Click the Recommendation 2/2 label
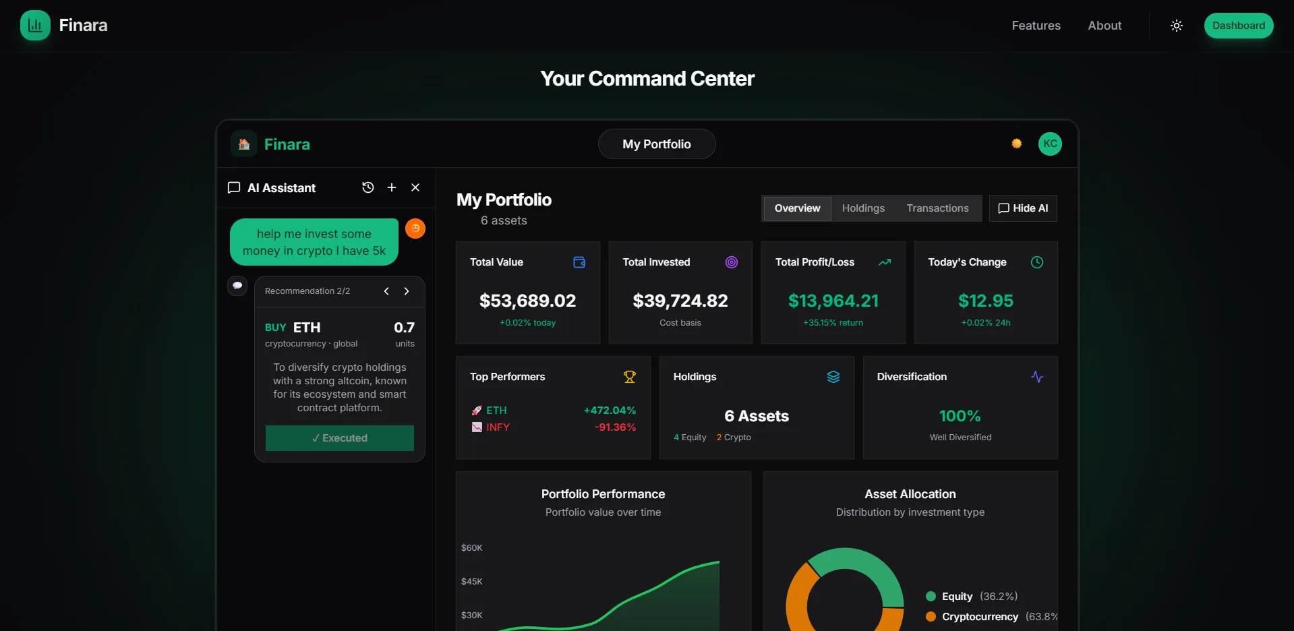The height and width of the screenshot is (631, 1294). click(x=307, y=291)
